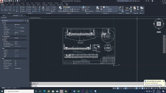
Task: Click Make Current layer tool
Action: point(75,9)
